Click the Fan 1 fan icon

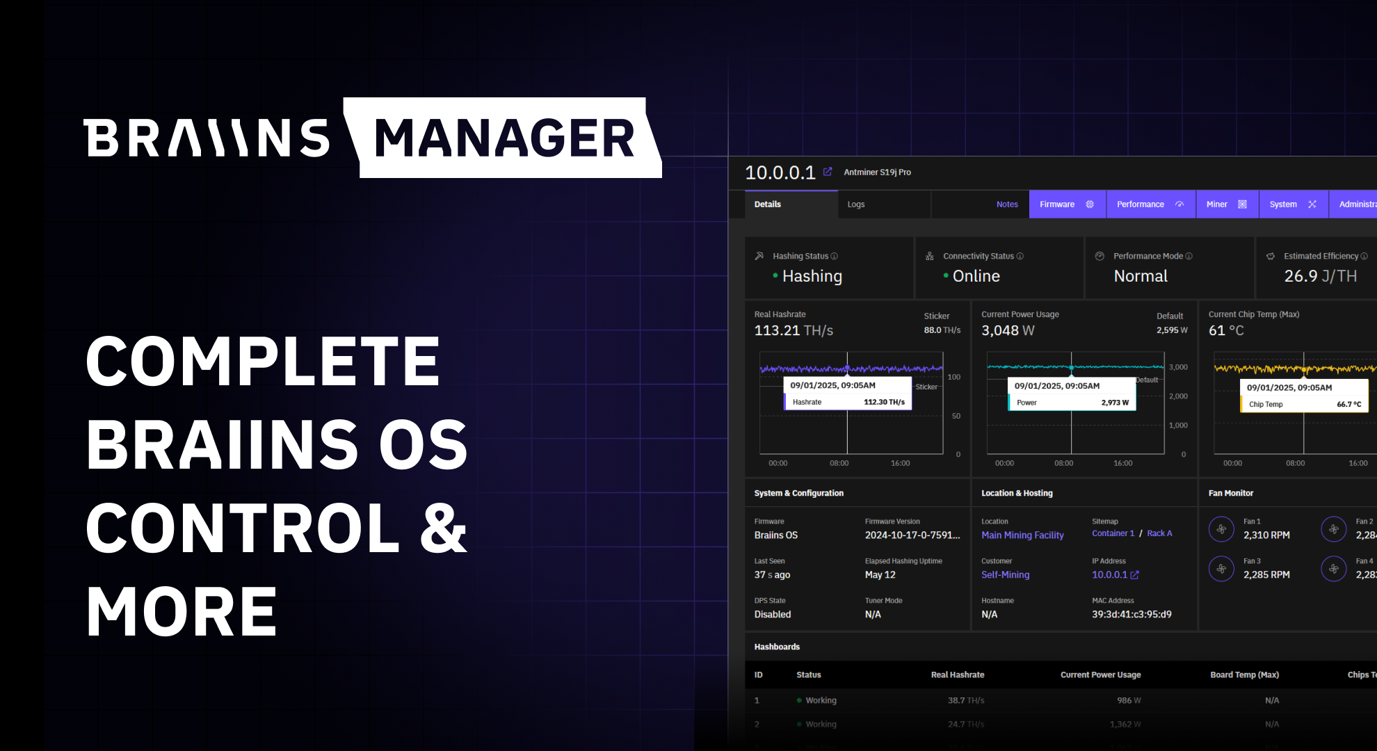1221,529
